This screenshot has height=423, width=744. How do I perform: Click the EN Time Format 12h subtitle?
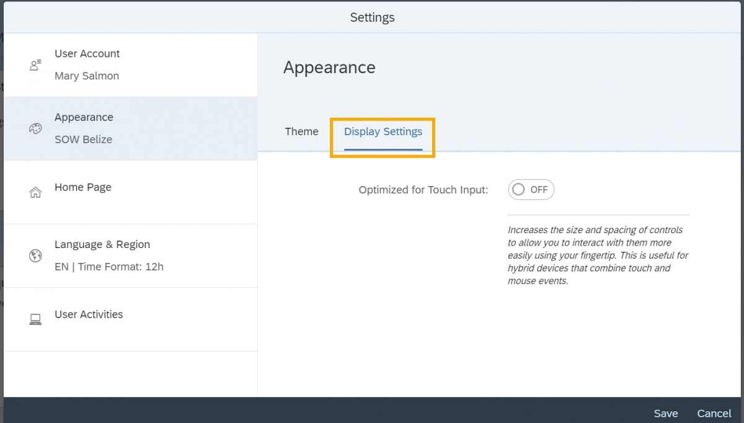(x=109, y=267)
